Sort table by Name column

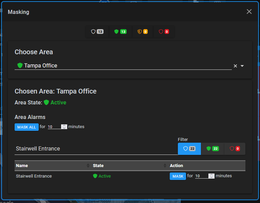coord(53,166)
